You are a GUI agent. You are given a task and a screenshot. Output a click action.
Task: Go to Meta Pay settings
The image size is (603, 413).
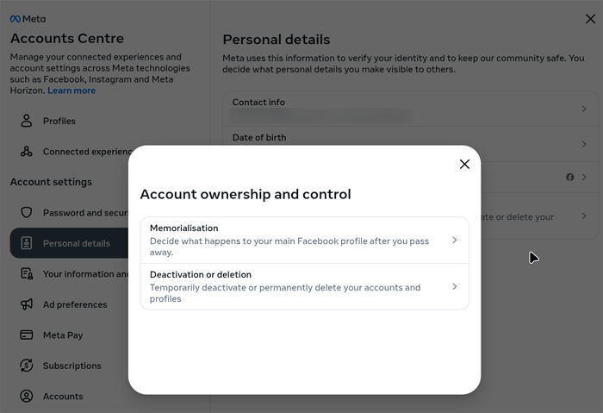click(x=63, y=335)
